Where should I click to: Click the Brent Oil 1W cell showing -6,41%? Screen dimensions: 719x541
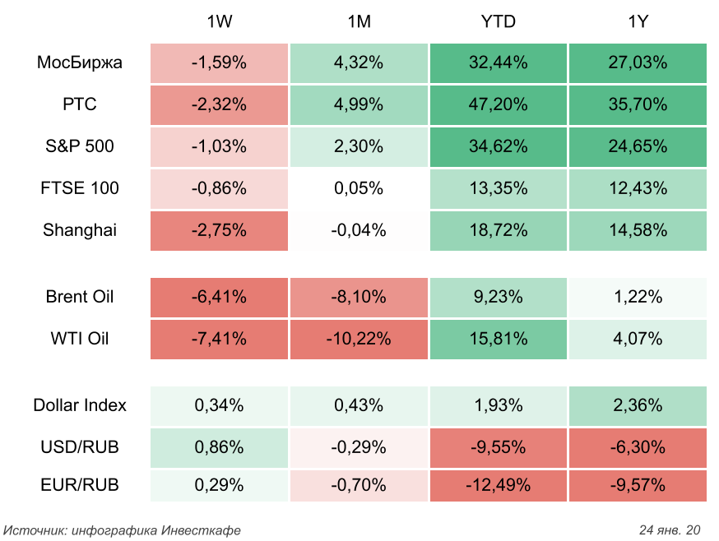219,297
